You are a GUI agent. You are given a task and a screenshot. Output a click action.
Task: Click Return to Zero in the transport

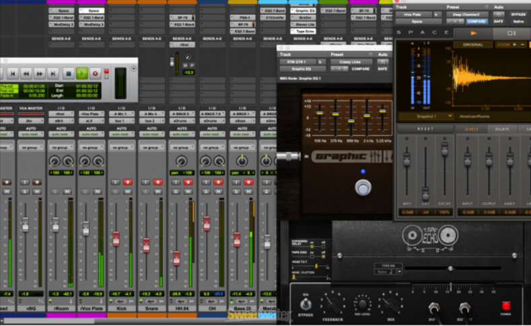pos(13,73)
